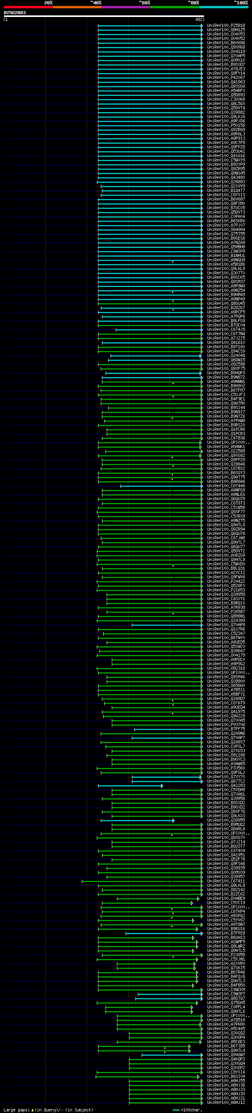Select label UniRef100_P23958

click(226, 955)
